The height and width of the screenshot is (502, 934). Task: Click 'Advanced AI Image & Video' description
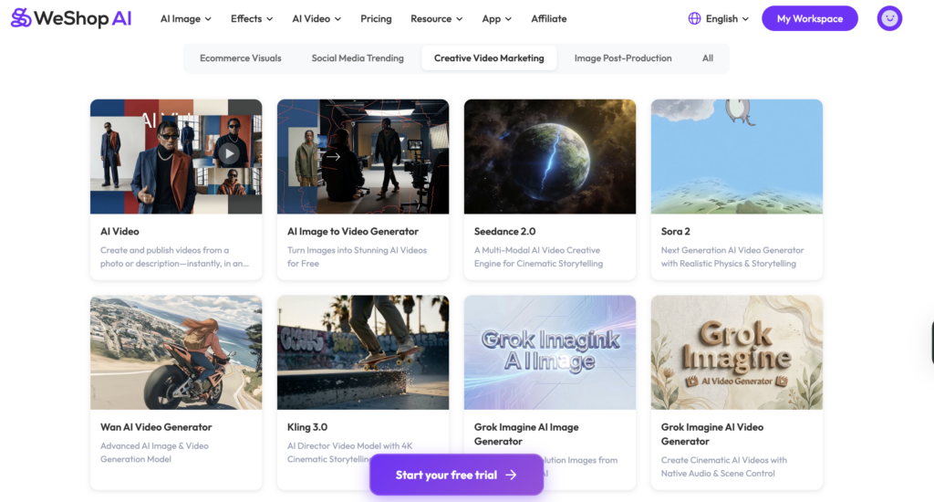[154, 446]
